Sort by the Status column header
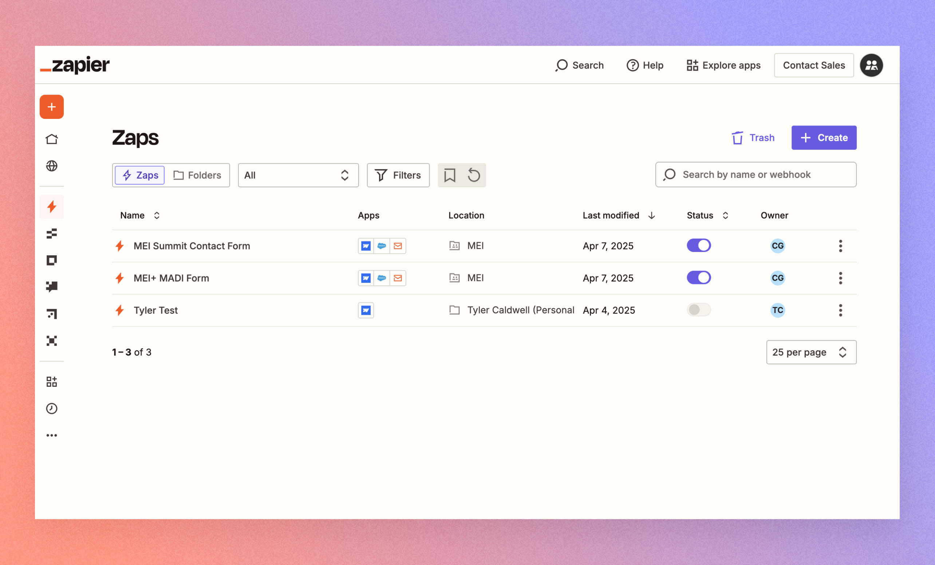The width and height of the screenshot is (935, 565). [x=707, y=216]
